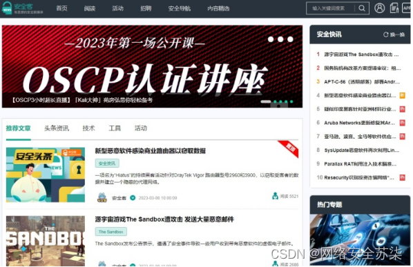This screenshot has height=267, width=413.
Task: Open 招聘 in the navigation bar
Action: pyautogui.click(x=146, y=8)
